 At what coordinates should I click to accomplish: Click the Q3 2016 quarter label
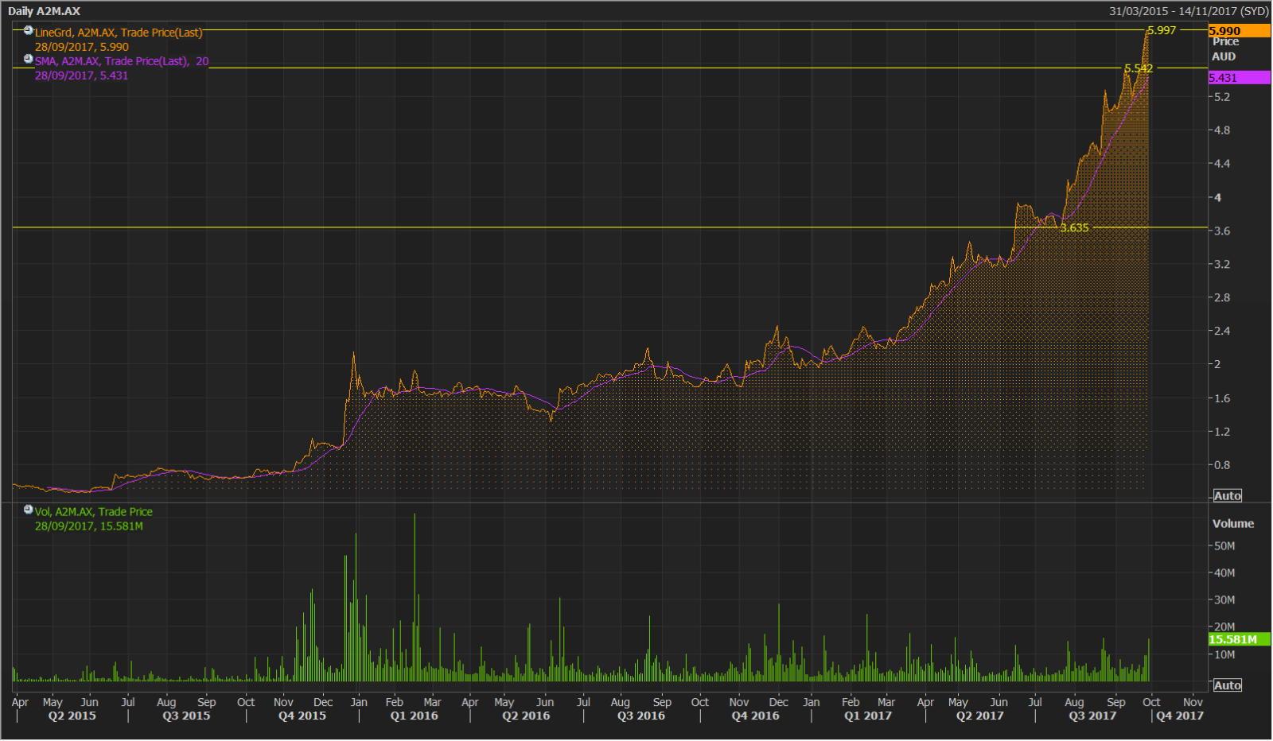click(x=641, y=716)
